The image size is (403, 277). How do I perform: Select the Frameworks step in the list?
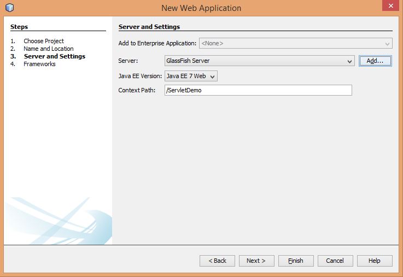point(39,64)
